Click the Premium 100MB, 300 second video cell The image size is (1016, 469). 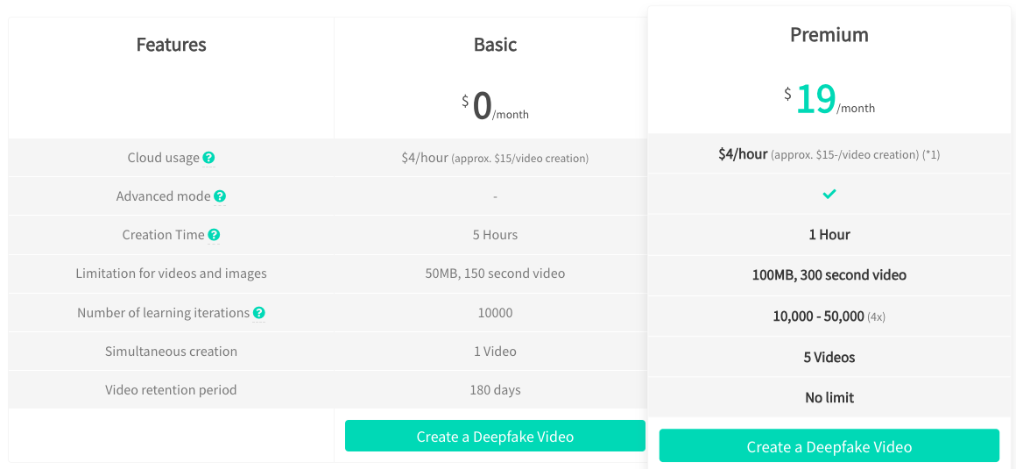(829, 274)
